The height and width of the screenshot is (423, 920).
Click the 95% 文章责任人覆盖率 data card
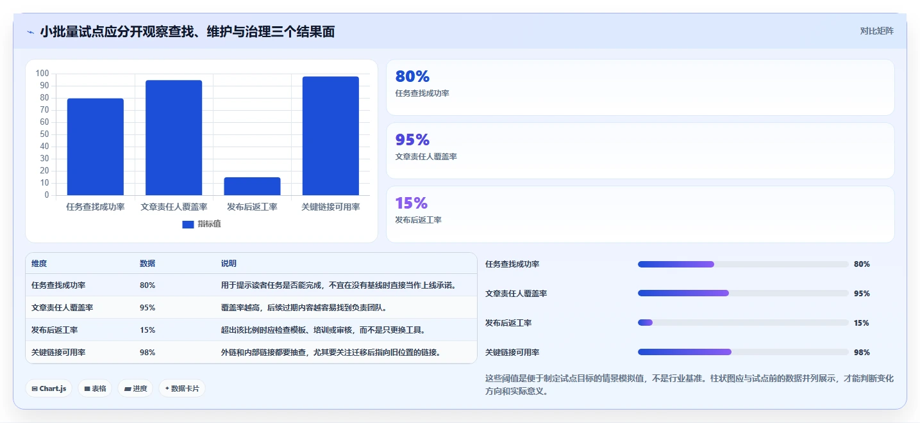(x=640, y=150)
